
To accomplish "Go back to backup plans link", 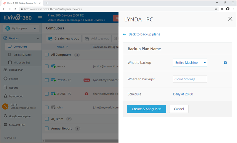I will coord(144,34).
